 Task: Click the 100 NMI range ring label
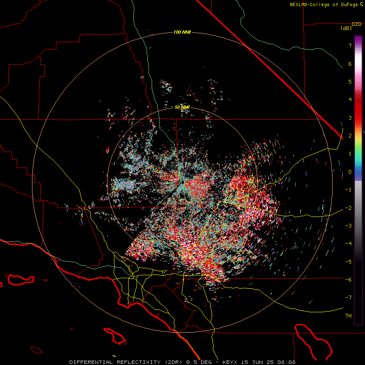point(182,32)
